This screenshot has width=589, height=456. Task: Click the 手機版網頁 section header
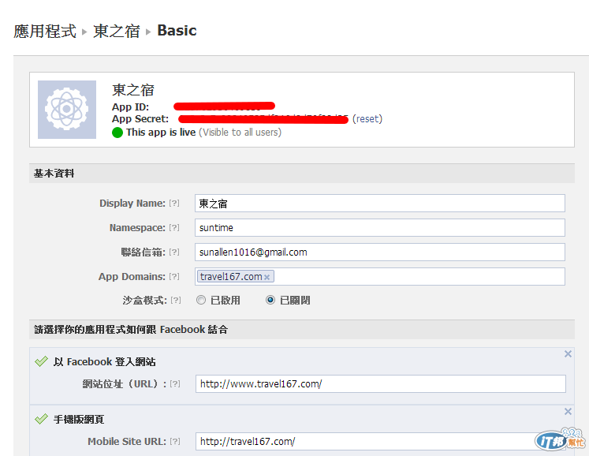click(x=79, y=420)
